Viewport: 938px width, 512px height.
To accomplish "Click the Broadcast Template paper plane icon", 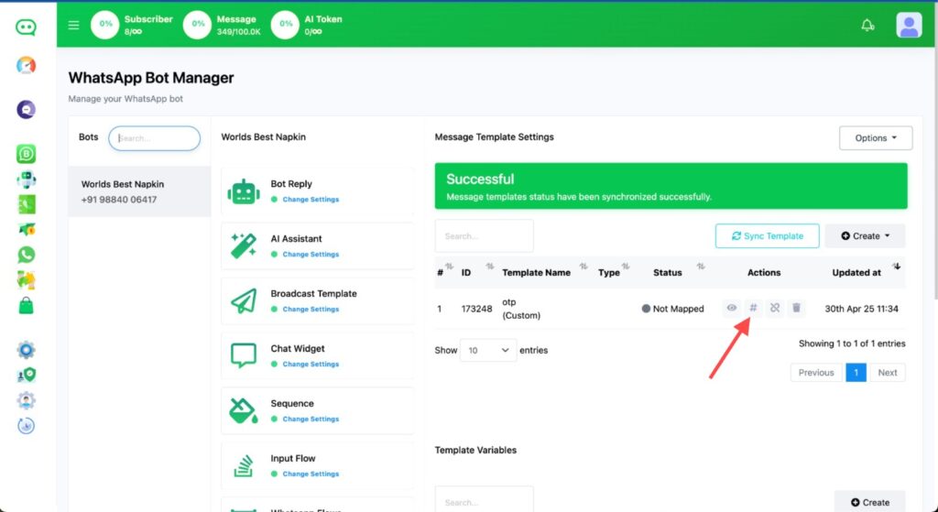I will click(244, 300).
